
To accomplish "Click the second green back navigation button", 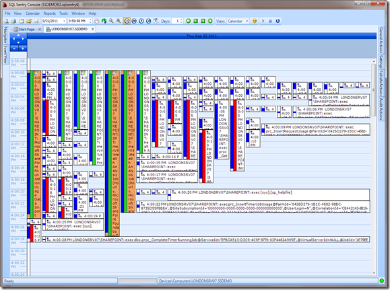I will click(196, 21).
